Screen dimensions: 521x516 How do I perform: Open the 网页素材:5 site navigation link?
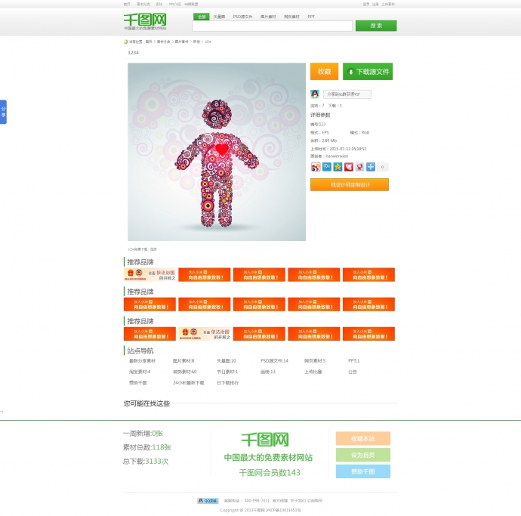[x=315, y=360]
